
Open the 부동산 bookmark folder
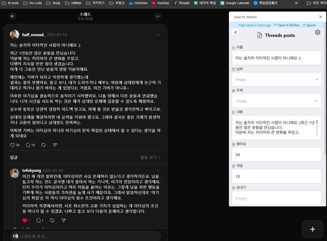[117, 3]
